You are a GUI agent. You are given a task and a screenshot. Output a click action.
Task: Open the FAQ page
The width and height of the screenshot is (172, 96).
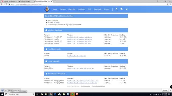[89, 9]
